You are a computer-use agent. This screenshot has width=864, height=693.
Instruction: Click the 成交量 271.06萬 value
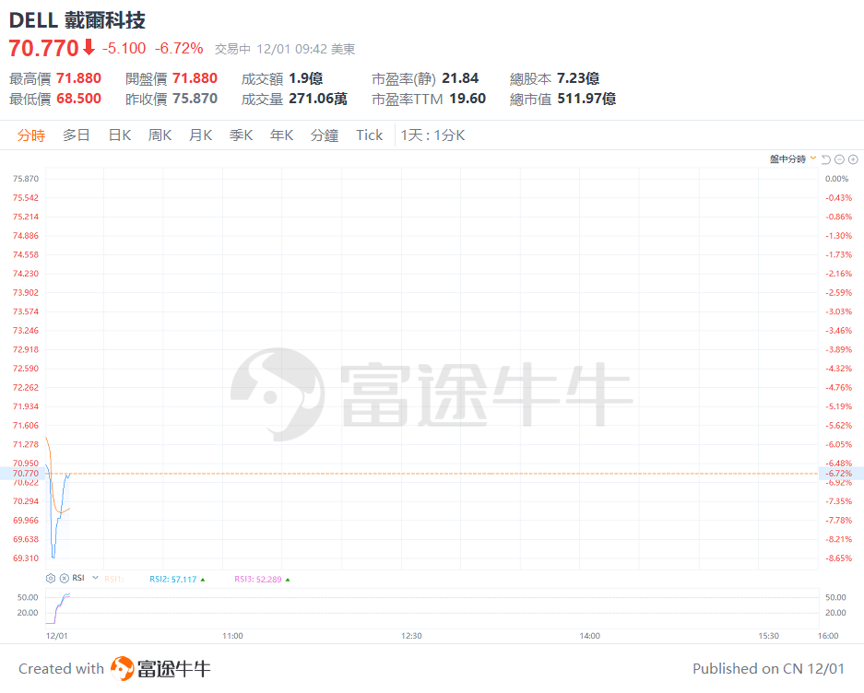click(x=318, y=99)
